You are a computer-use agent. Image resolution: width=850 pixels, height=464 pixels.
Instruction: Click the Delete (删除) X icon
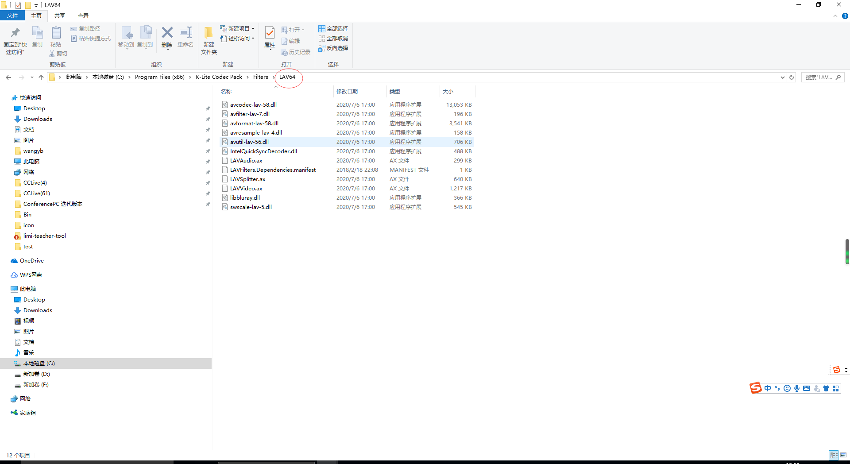pos(167,33)
